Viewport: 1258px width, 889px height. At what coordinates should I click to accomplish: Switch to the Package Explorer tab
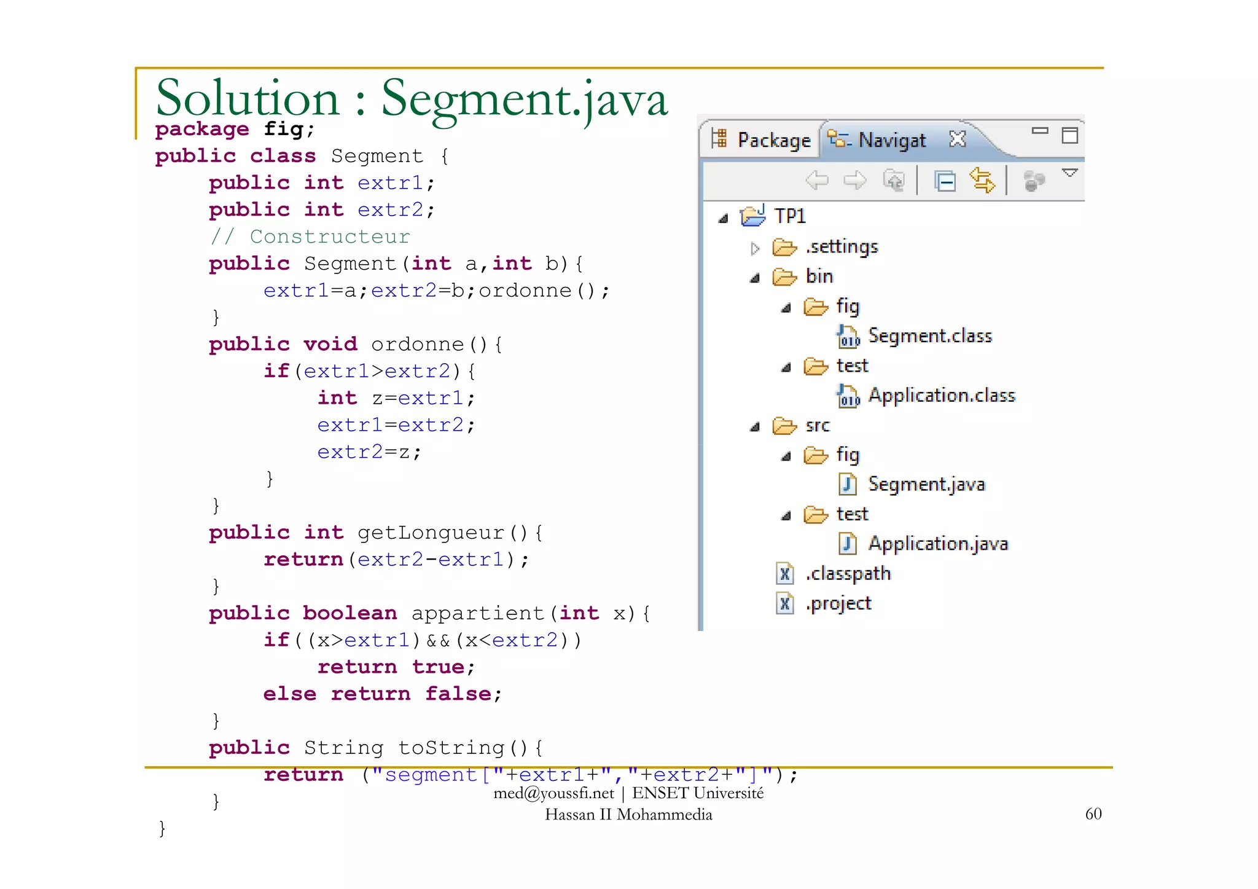click(x=762, y=140)
